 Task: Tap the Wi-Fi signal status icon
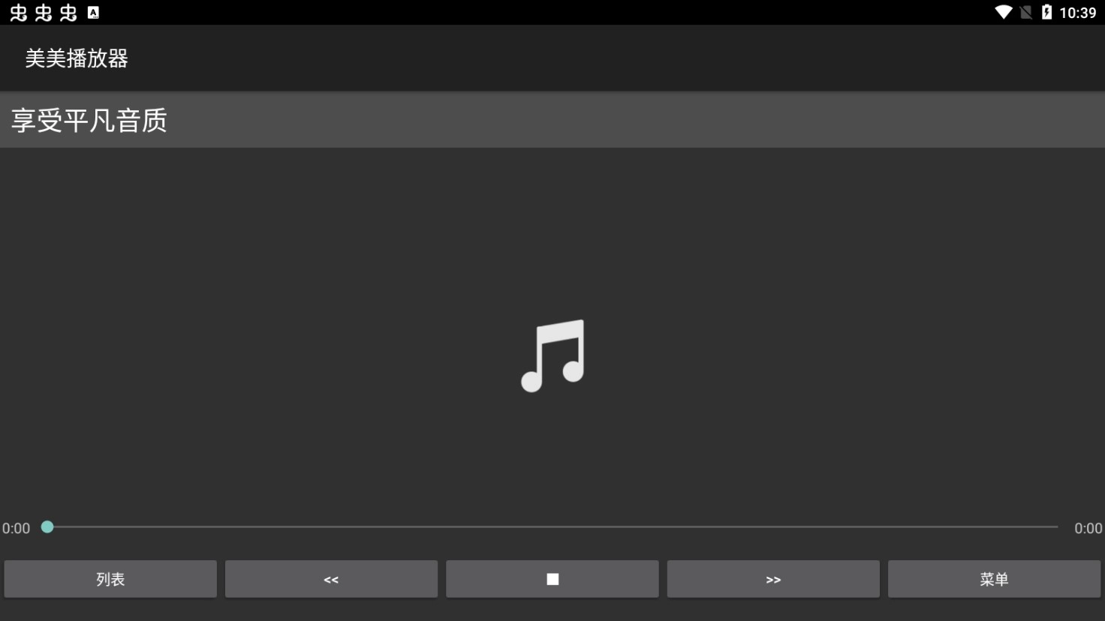[x=1004, y=12]
